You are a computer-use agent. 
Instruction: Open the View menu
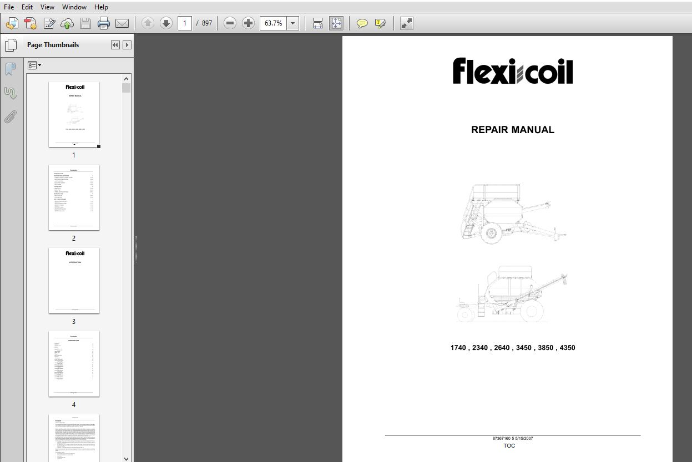48,7
